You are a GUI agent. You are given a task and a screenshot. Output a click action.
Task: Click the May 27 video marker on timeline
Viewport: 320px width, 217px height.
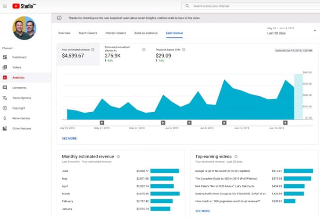101,123
